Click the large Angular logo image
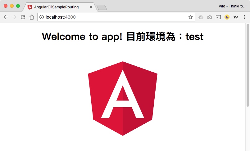Screen dimensions: 250x151 pyautogui.click(x=123, y=99)
